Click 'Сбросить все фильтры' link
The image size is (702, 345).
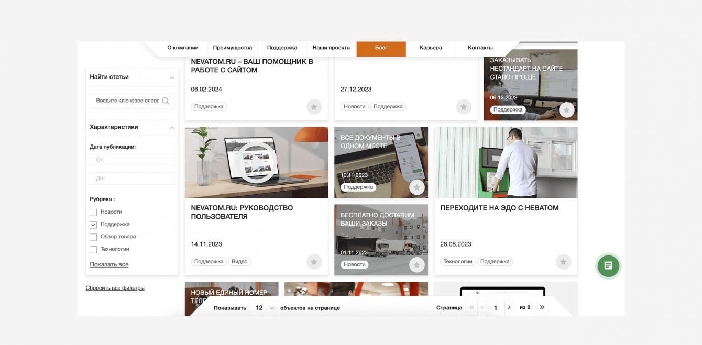115,288
